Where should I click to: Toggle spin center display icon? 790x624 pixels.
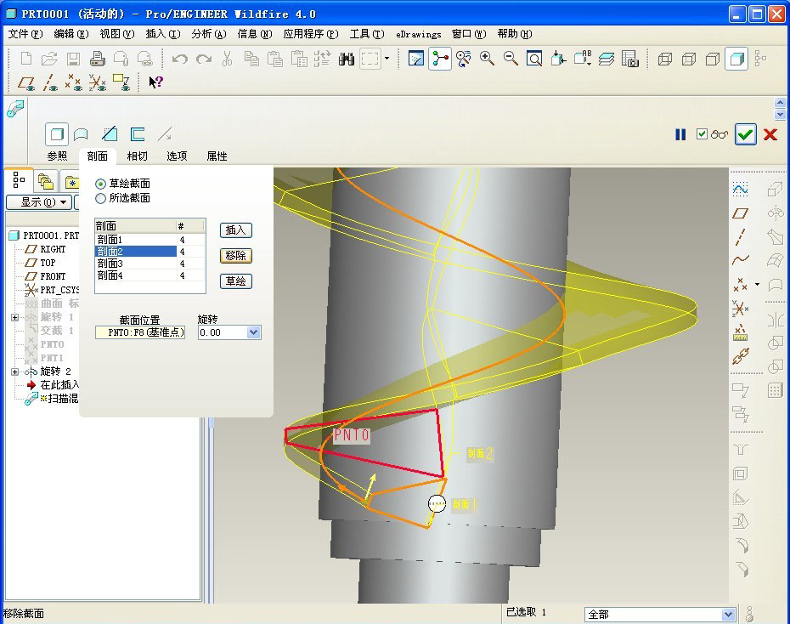point(440,59)
